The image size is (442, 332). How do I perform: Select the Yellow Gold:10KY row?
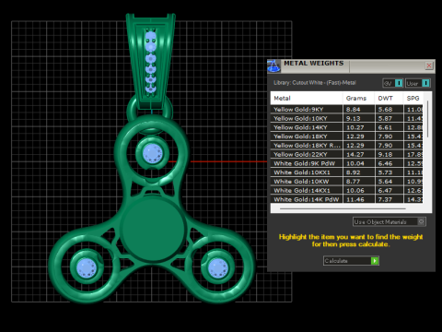346,118
